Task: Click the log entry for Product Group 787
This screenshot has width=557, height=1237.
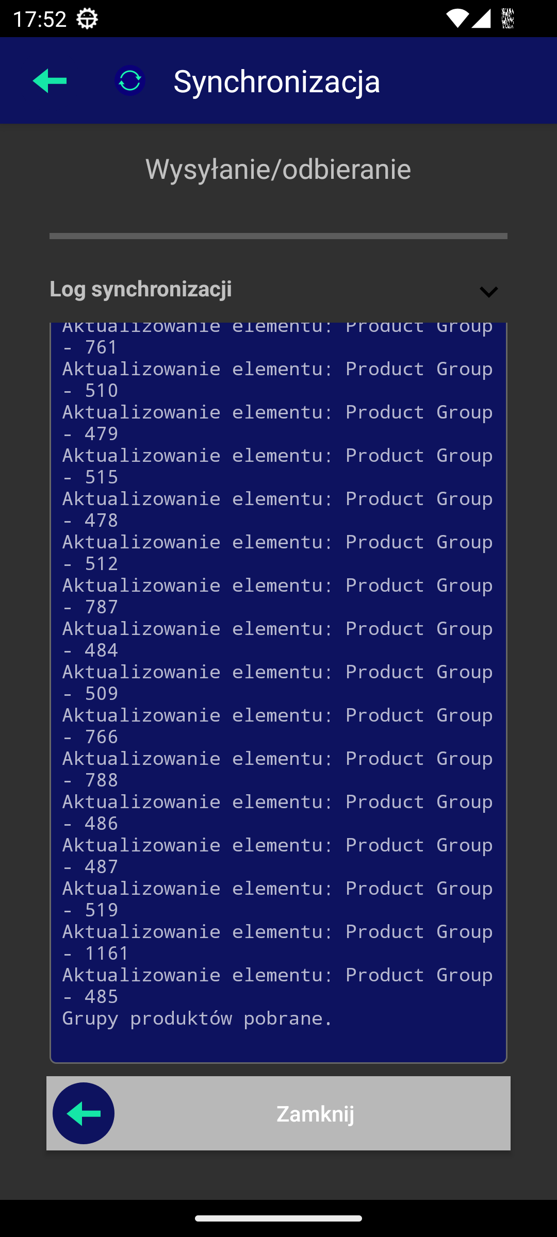Action: 277,596
